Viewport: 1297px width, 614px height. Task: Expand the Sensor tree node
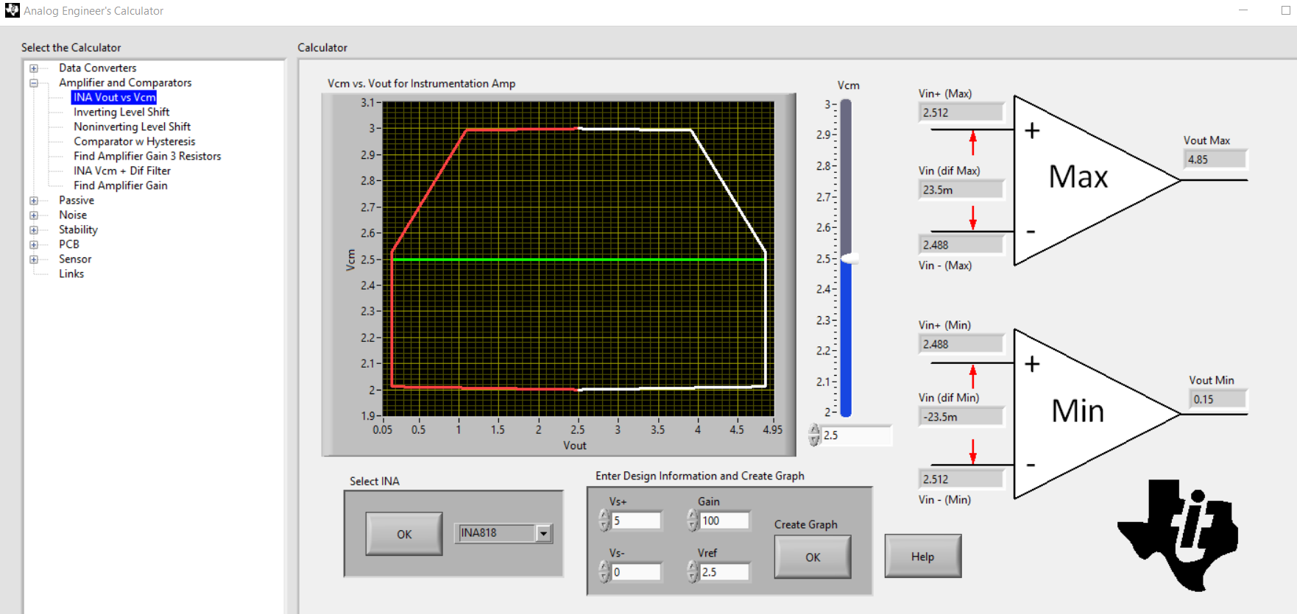pyautogui.click(x=34, y=260)
